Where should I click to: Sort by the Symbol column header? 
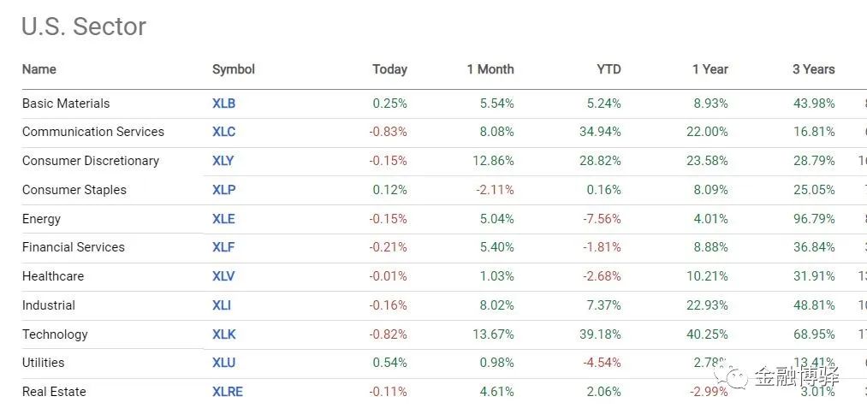pos(233,69)
